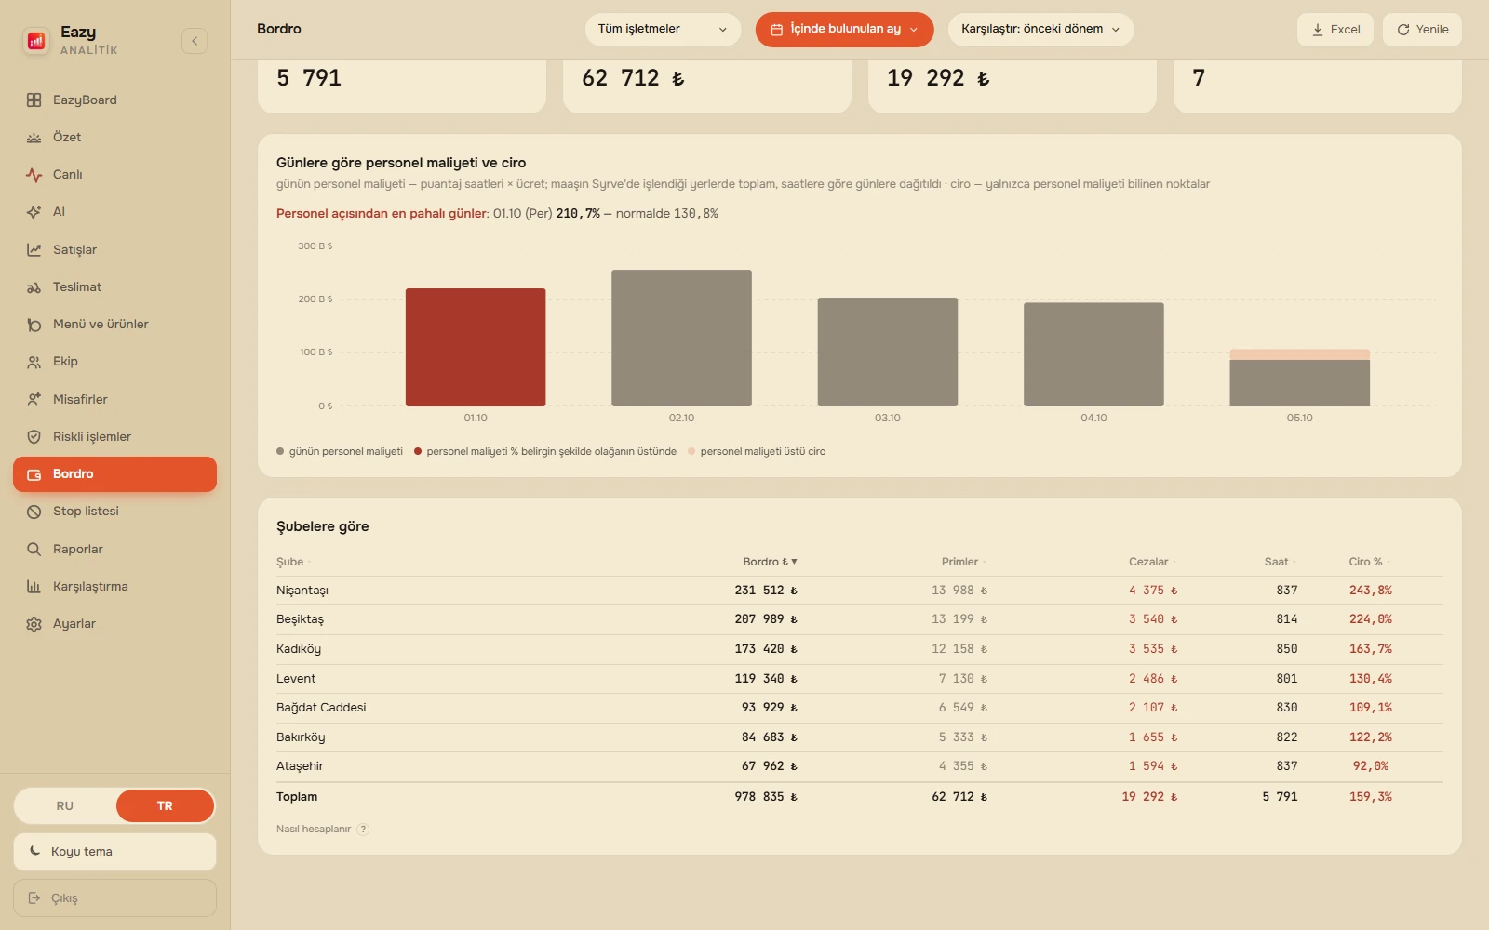This screenshot has width=1489, height=930.
Task: Sort table by Cezalar column
Action: click(x=1152, y=562)
